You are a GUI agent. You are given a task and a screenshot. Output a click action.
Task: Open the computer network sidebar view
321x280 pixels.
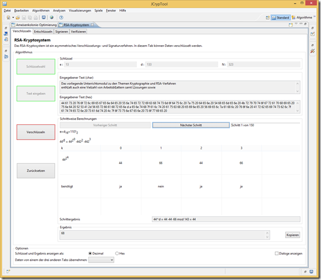point(6,34)
